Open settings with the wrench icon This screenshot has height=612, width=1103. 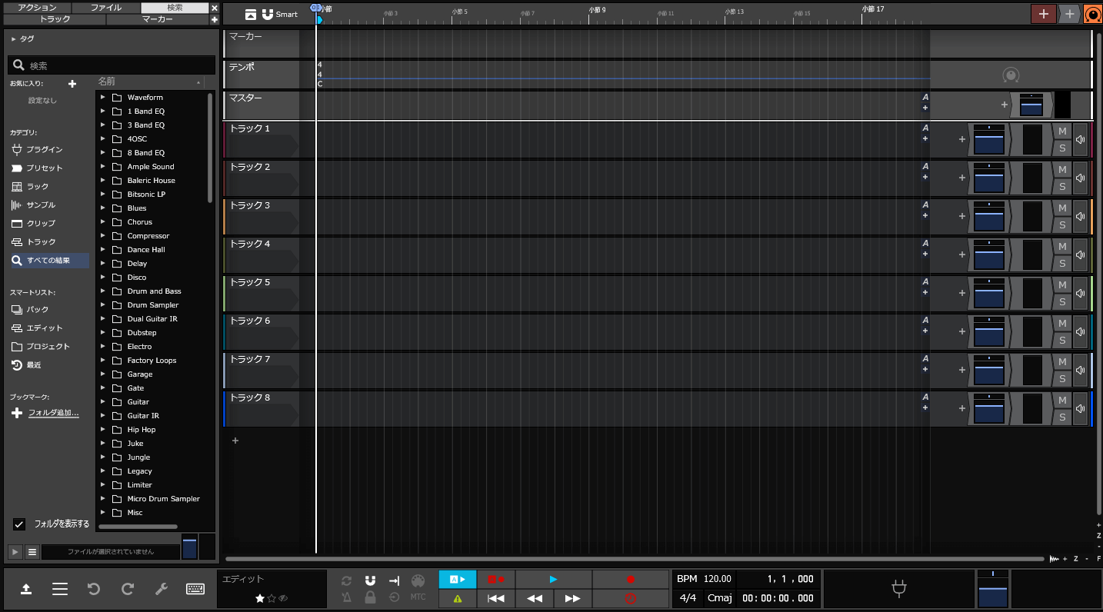(162, 589)
